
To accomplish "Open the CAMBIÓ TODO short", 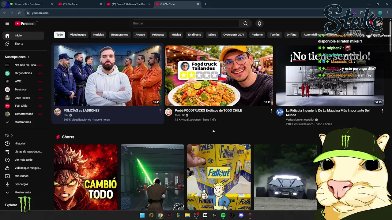I will (85, 177).
